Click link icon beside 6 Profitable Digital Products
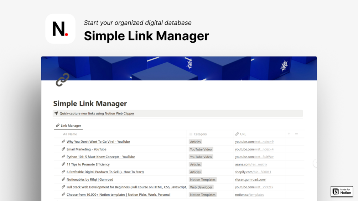The height and width of the screenshot is (201, 358). pos(63,172)
